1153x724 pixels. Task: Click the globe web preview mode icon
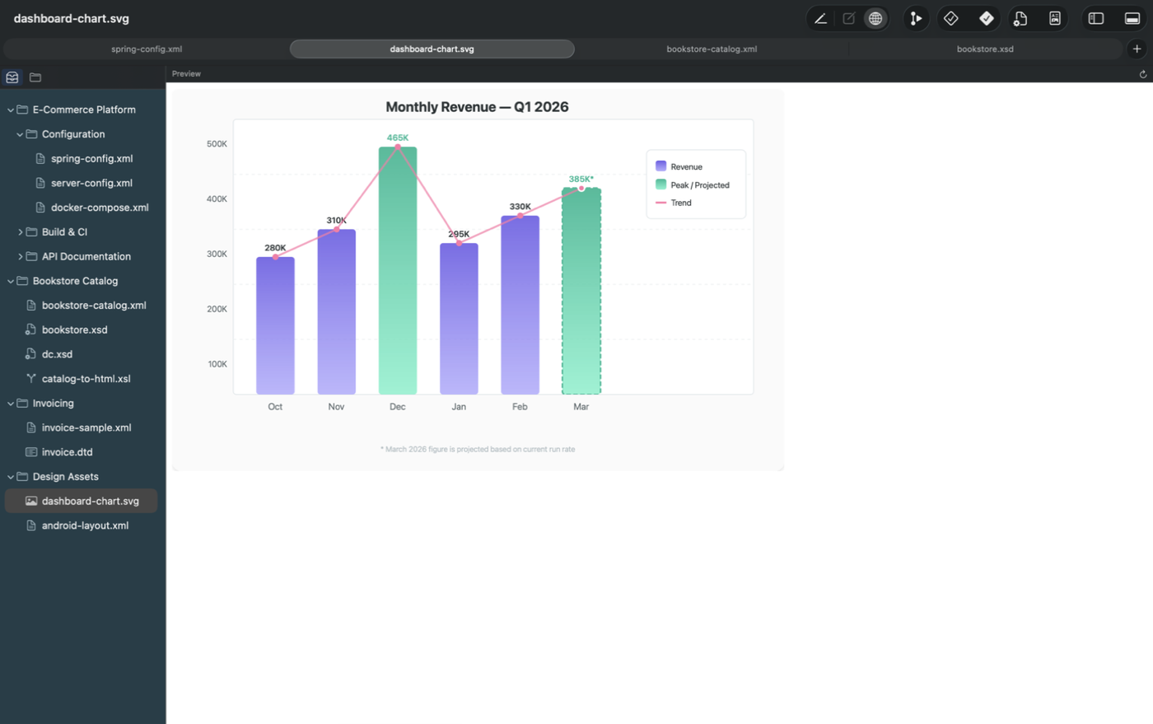coord(875,18)
